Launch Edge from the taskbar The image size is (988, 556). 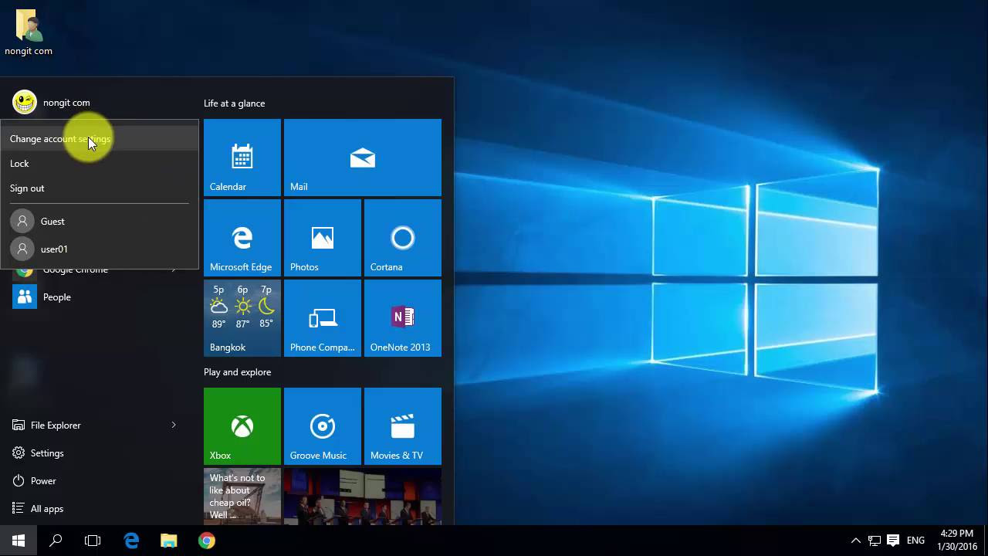click(131, 541)
